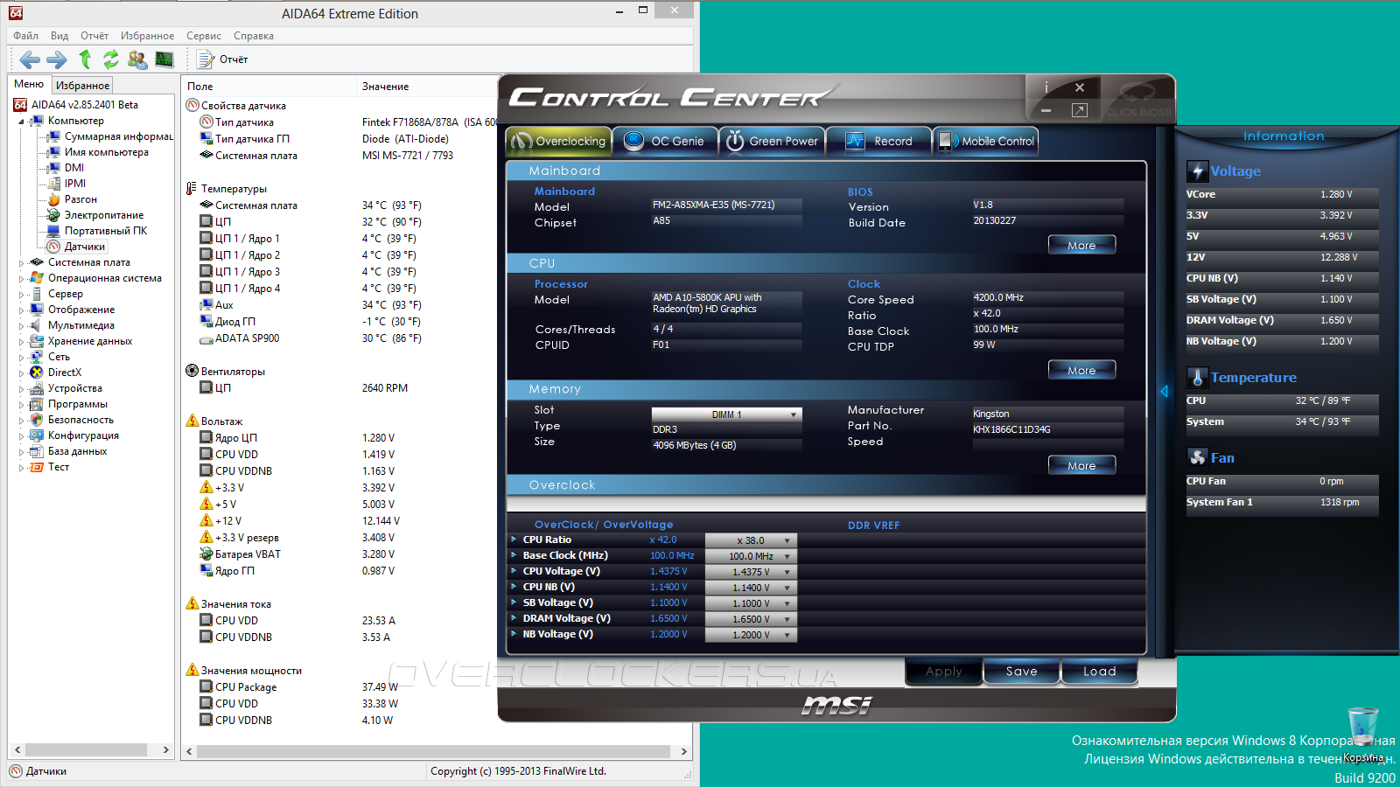Open the Отчёт menu in menu bar
1400x787 pixels.
pyautogui.click(x=94, y=36)
